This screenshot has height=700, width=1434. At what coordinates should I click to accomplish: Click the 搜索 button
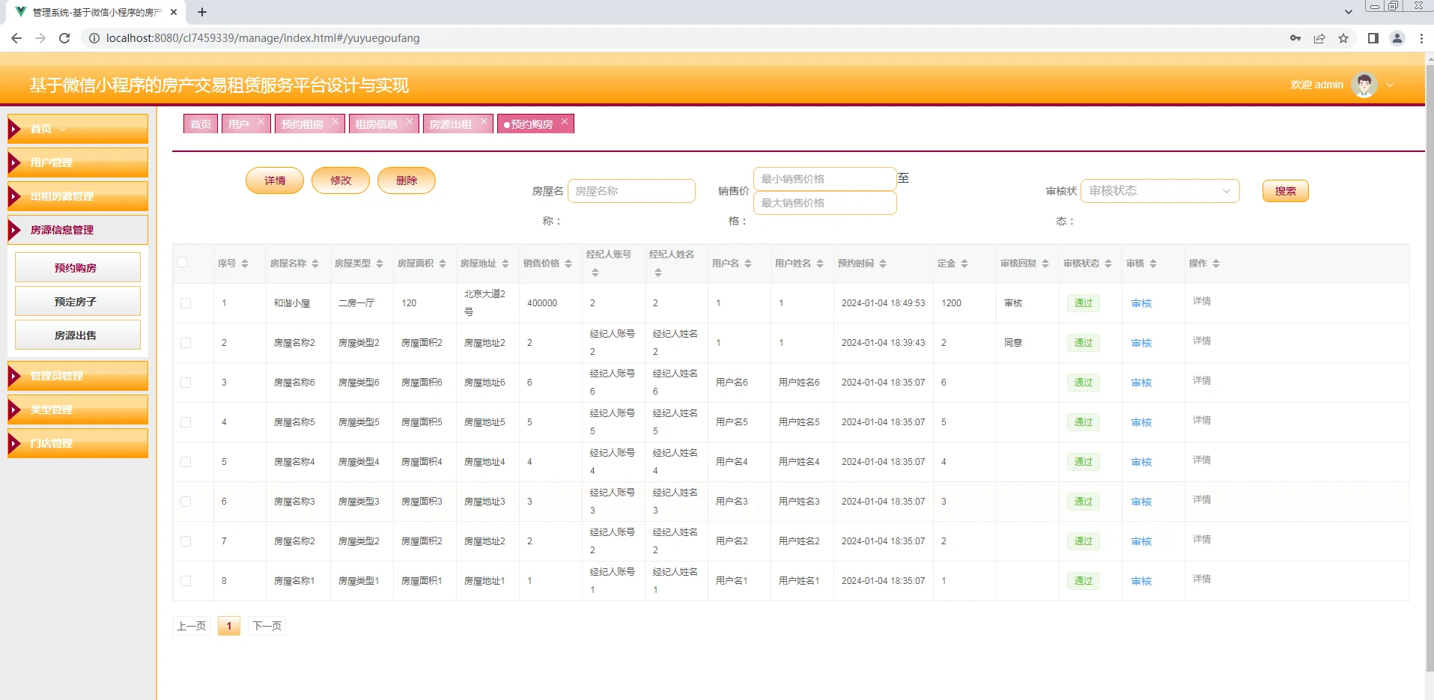(x=1286, y=191)
